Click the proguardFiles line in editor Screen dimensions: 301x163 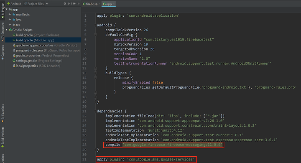[209, 87]
